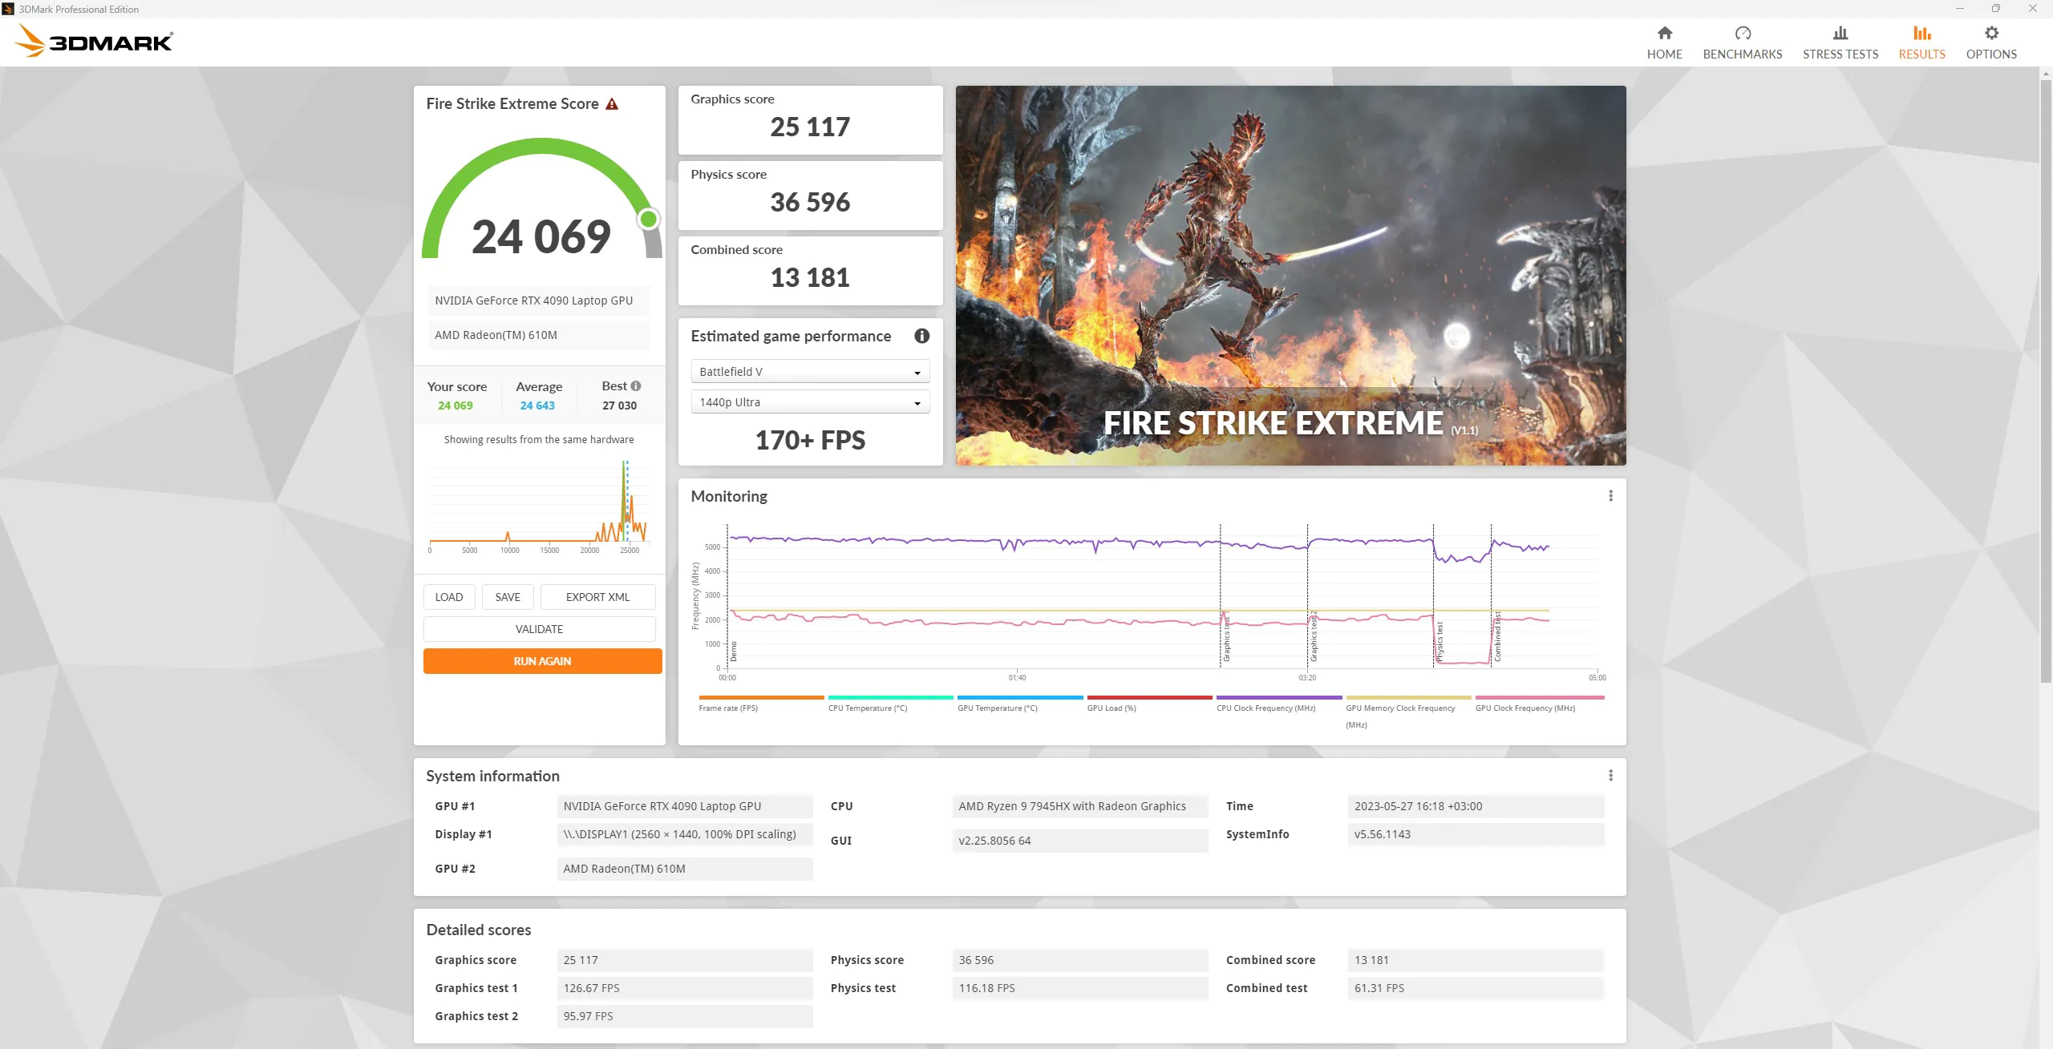Click the VALIDATE button
2053x1049 pixels.
[540, 629]
